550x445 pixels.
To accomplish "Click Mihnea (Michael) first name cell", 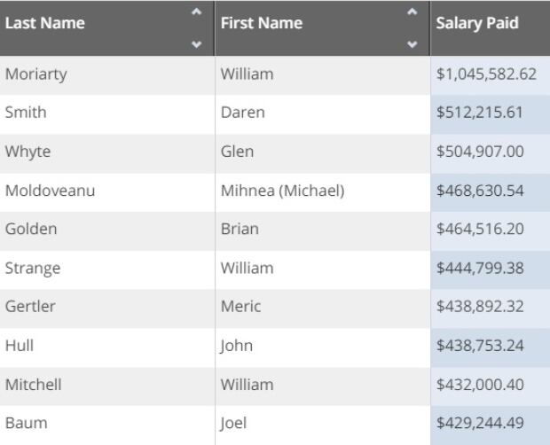I will (322, 192).
